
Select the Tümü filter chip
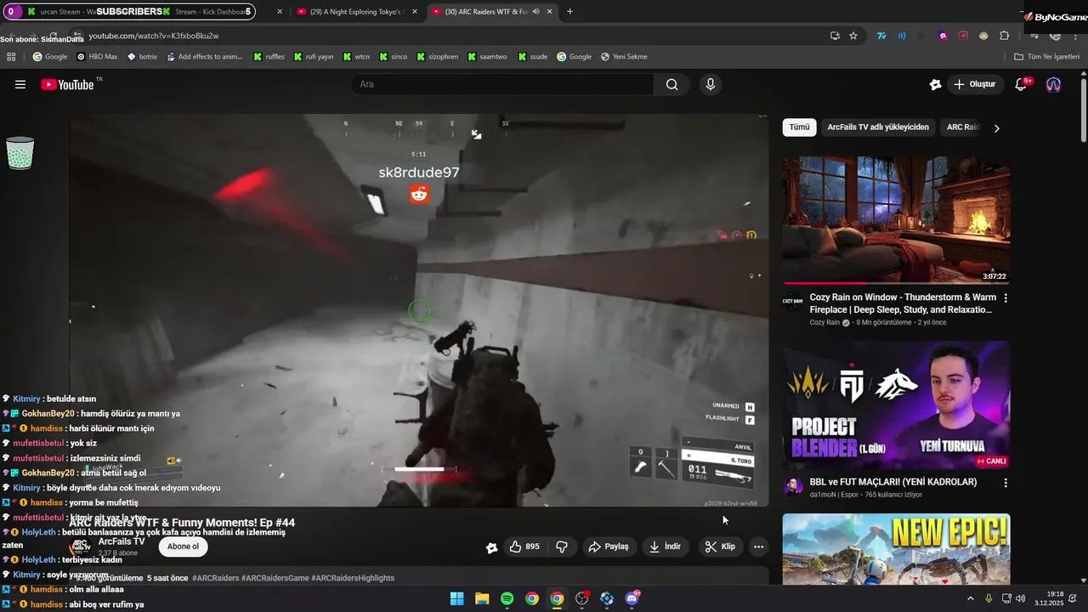pos(799,127)
